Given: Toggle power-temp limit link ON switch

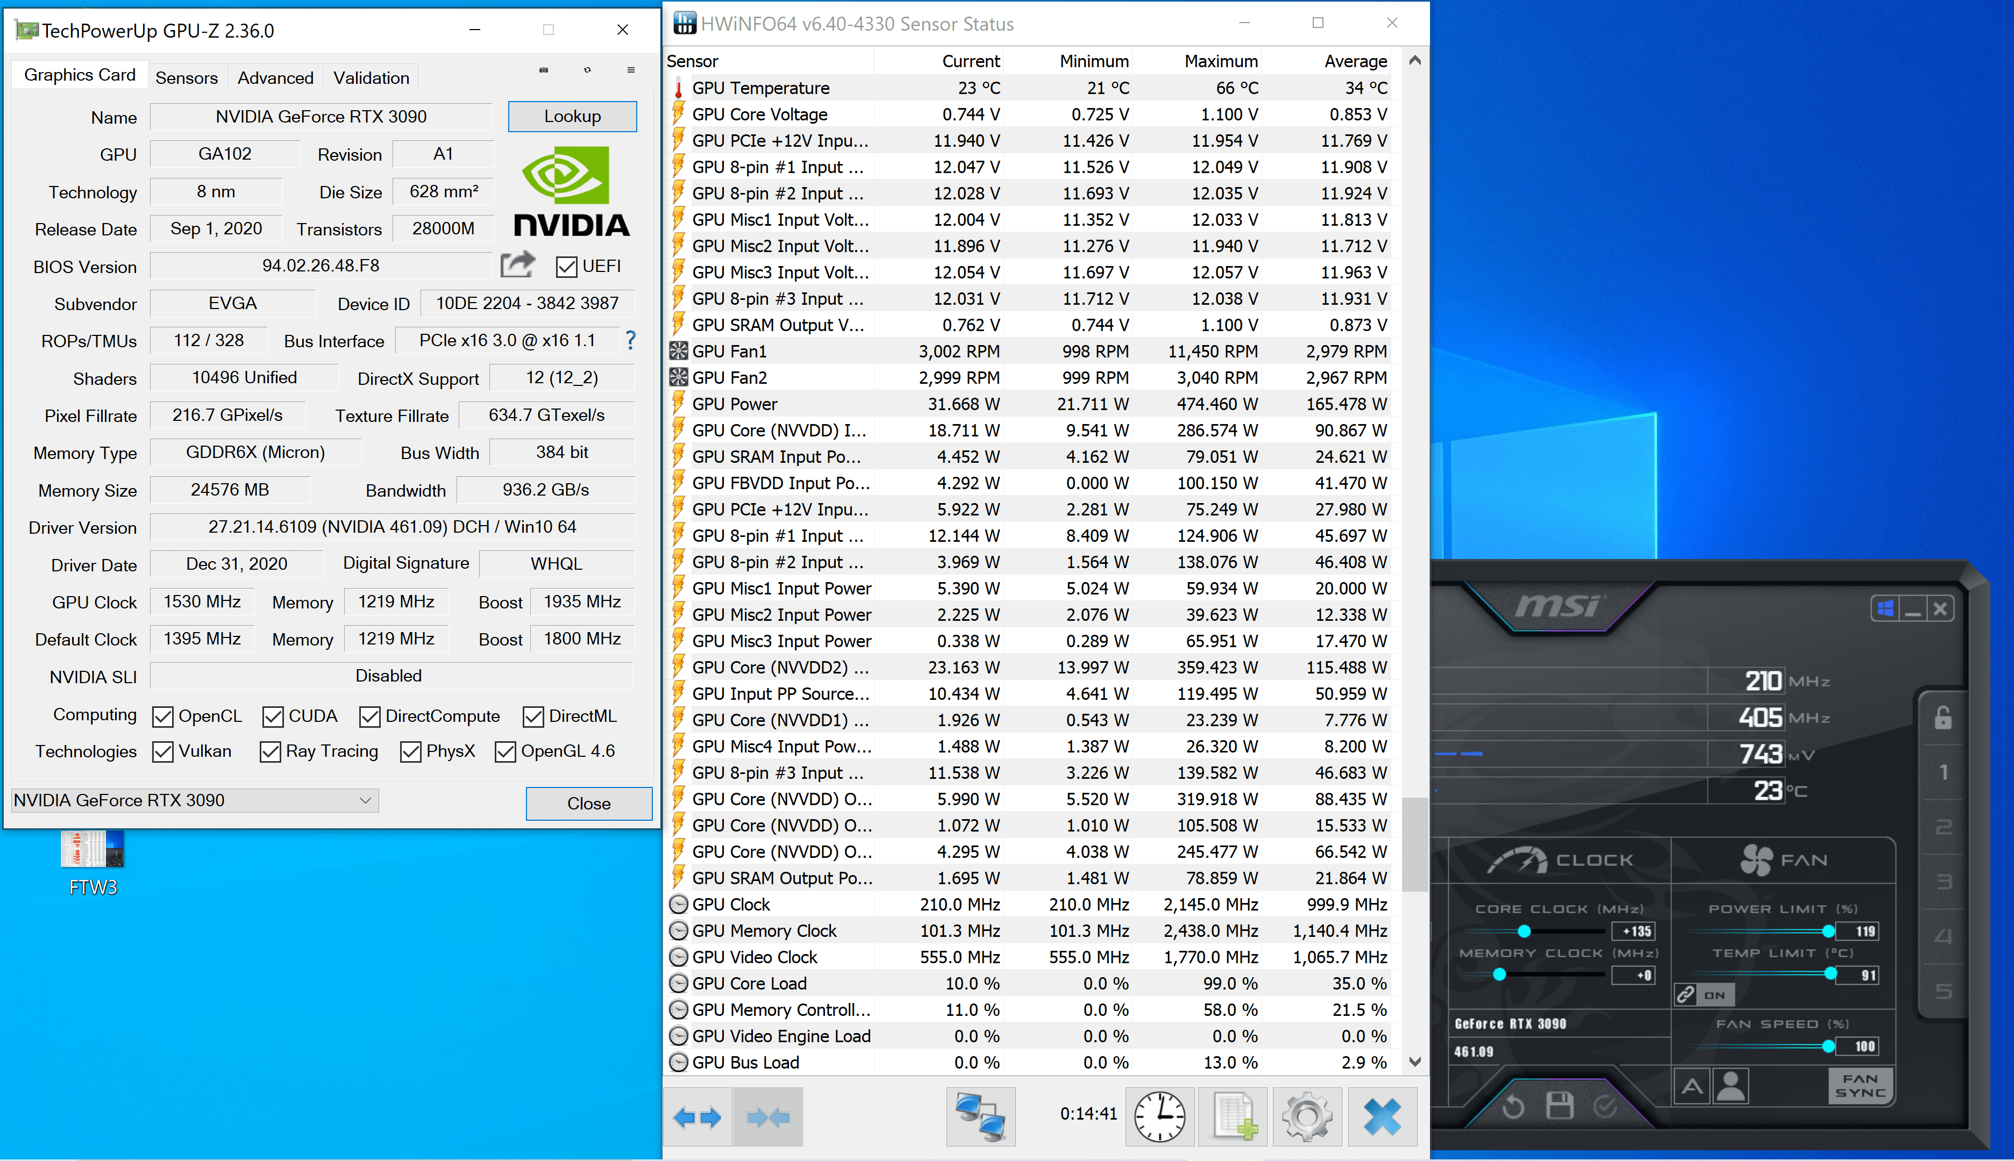Looking at the screenshot, I should coord(1704,994).
